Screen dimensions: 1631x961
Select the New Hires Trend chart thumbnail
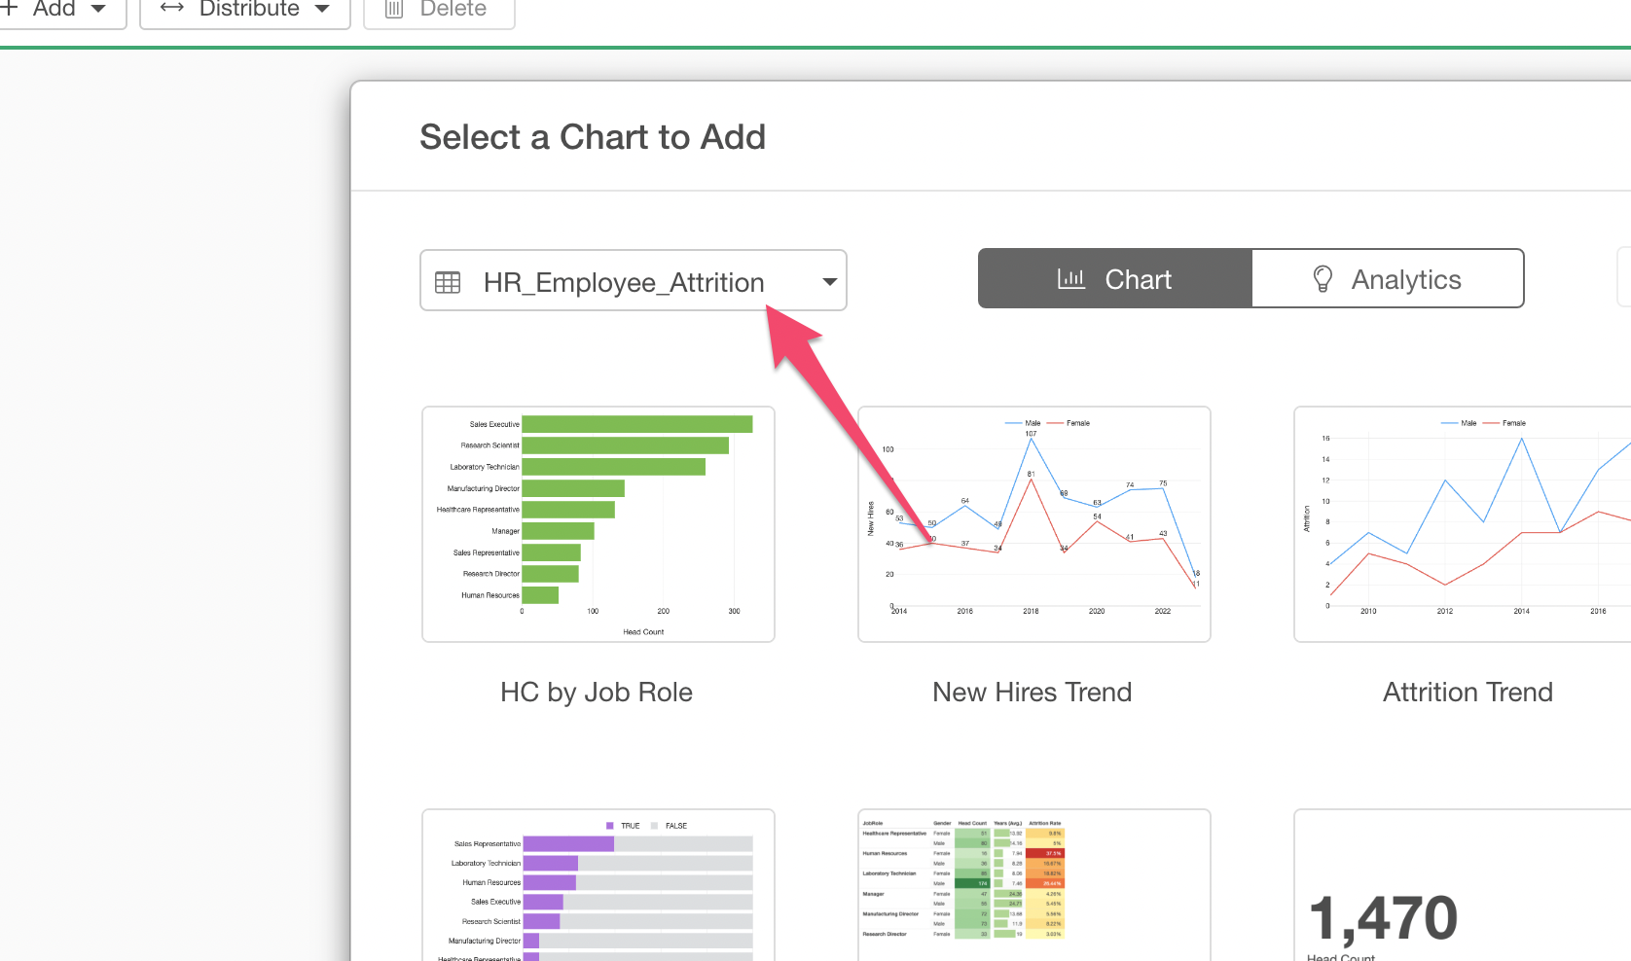point(1034,524)
